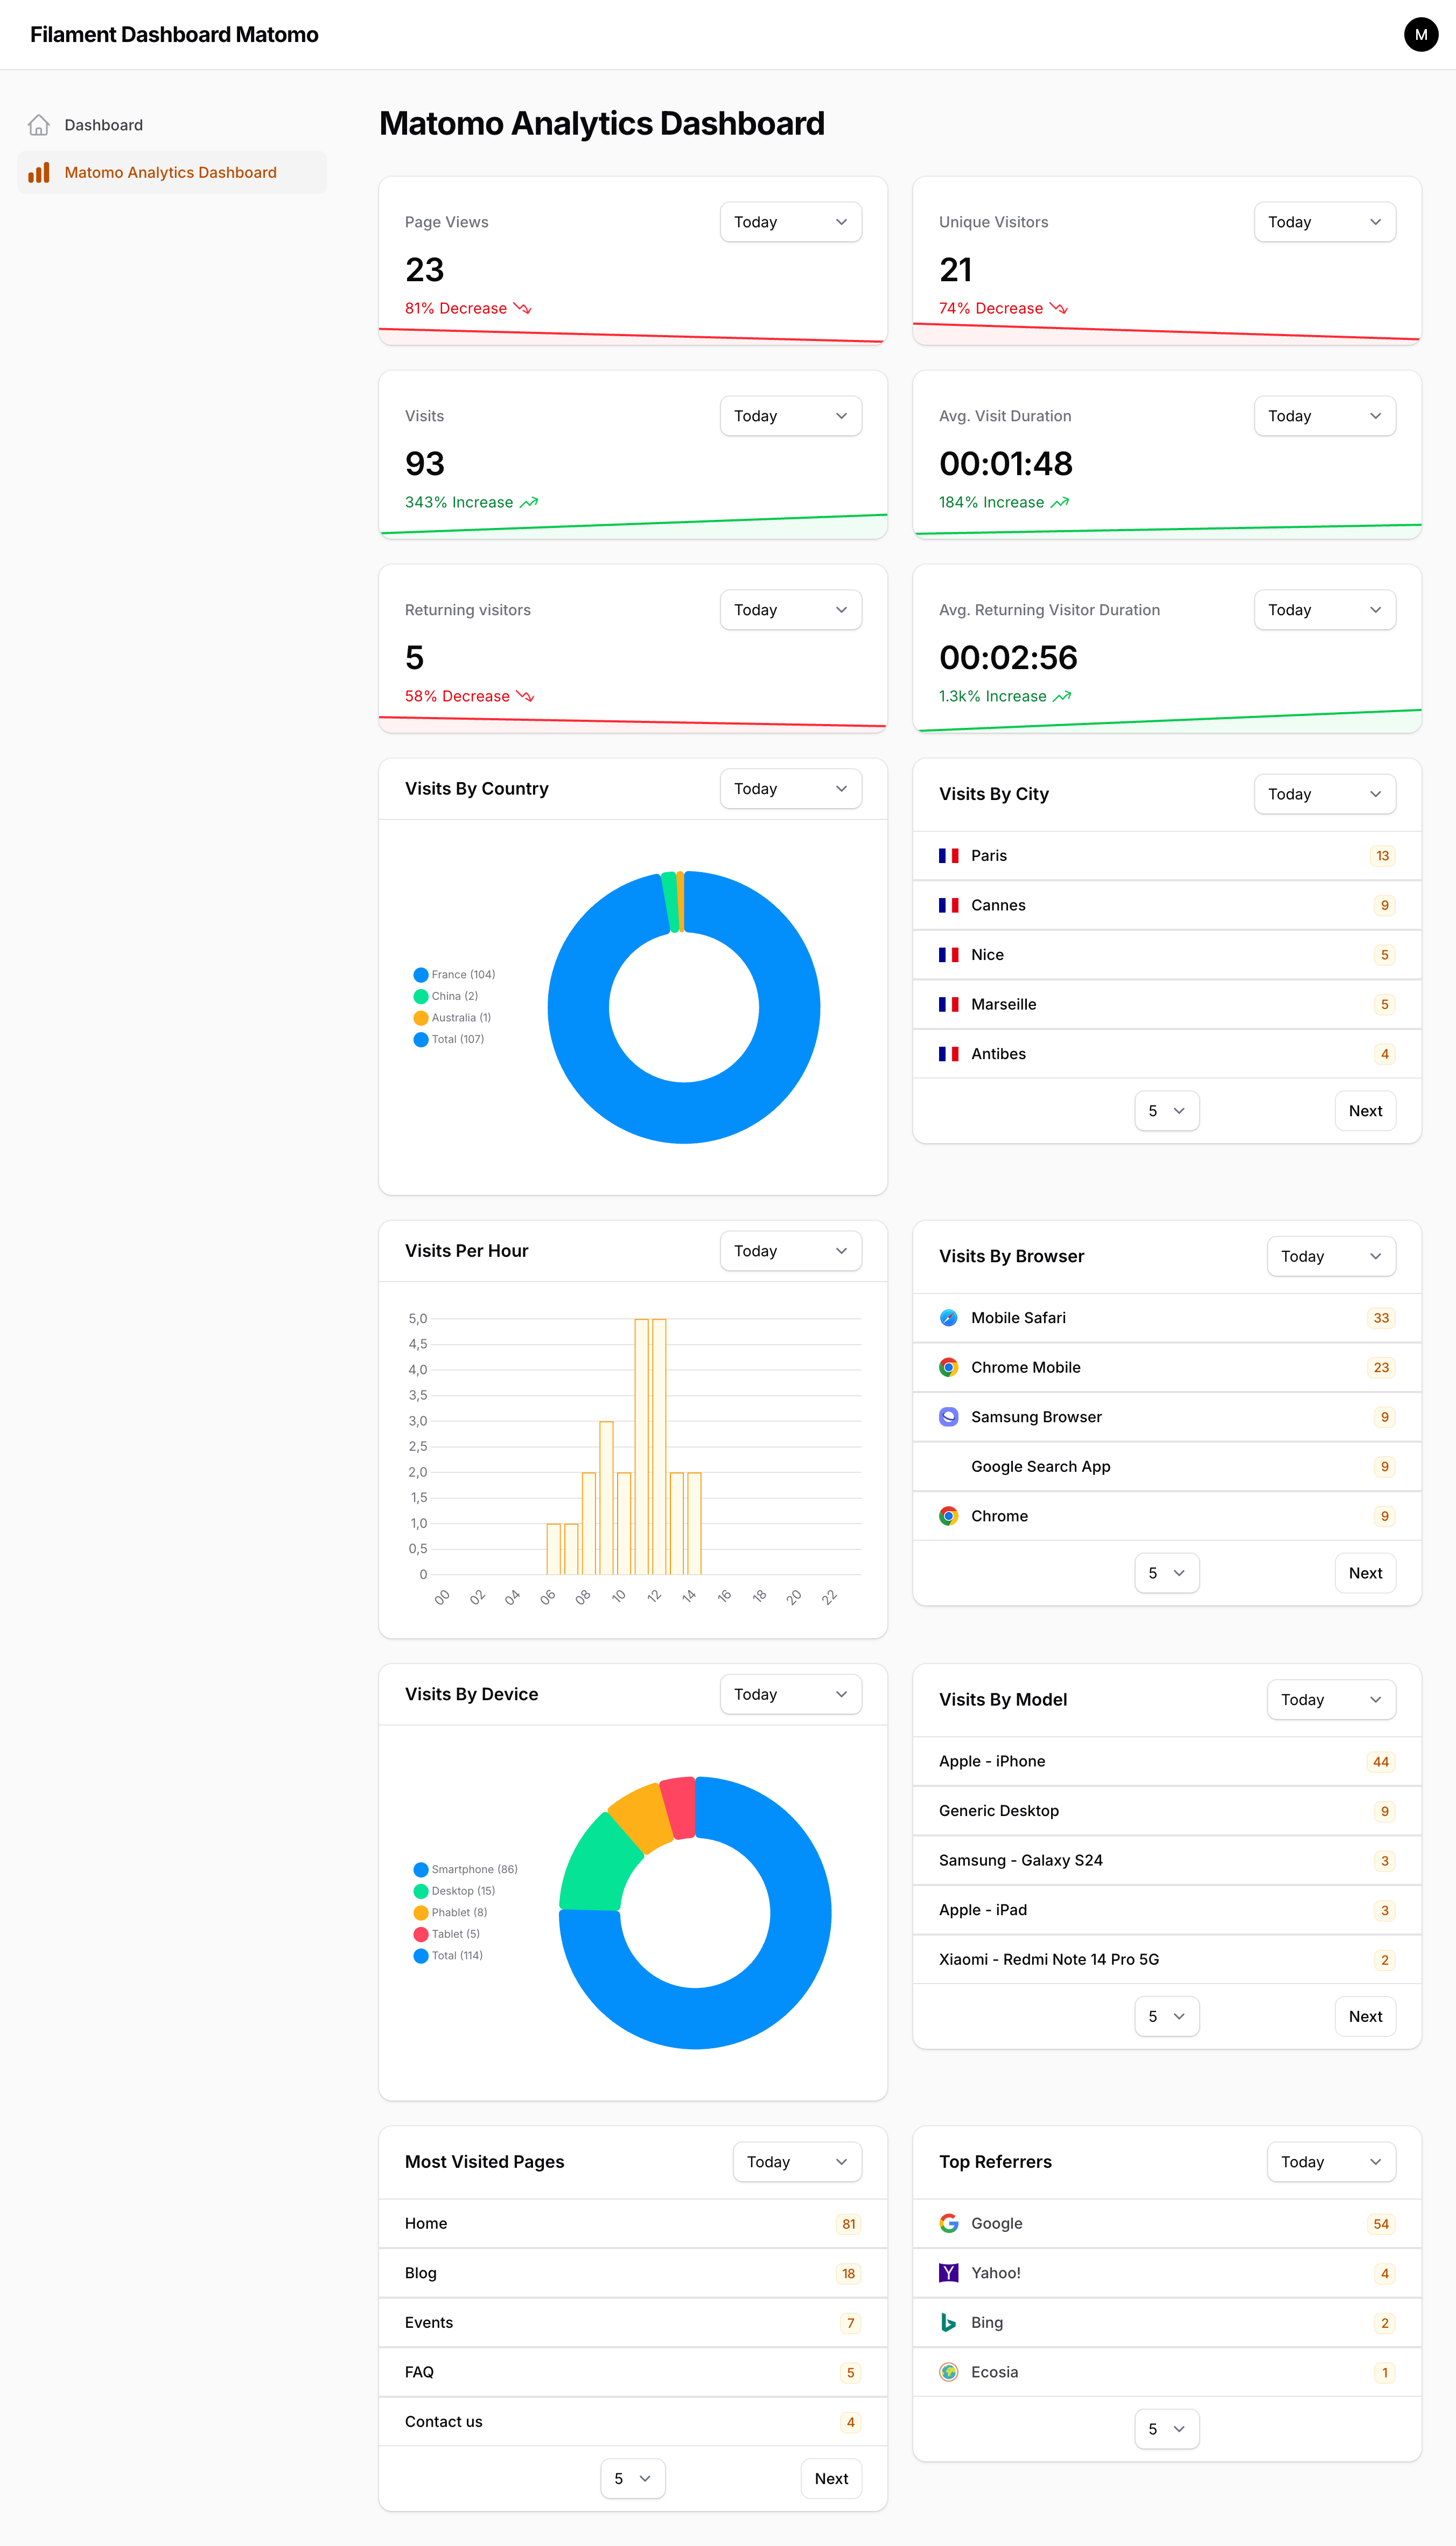The width and height of the screenshot is (1456, 2546).
Task: Click the home icon beside Dashboard
Action: pyautogui.click(x=39, y=124)
